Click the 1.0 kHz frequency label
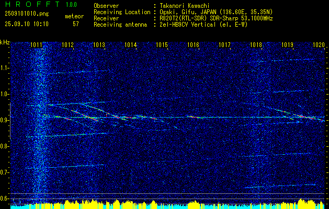Viewport: 329px width, 209px height. tap(5, 94)
